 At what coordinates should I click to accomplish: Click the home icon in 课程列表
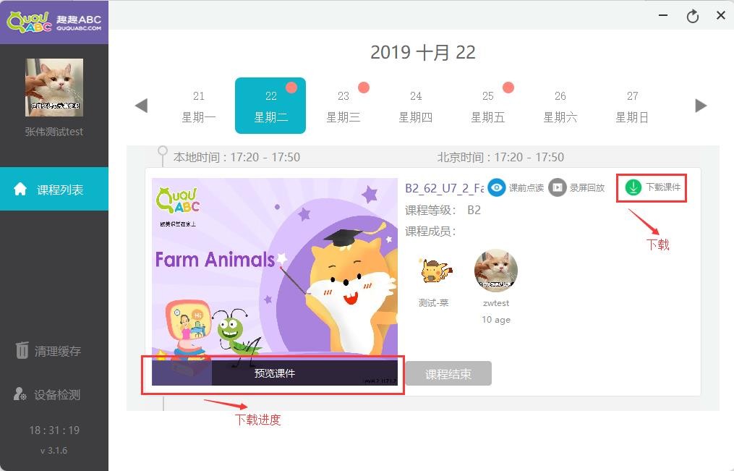coord(20,189)
